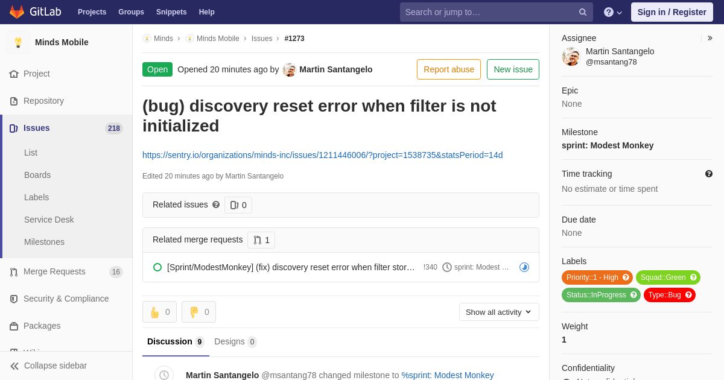Open the Help menu item
The image size is (724, 380).
pyautogui.click(x=207, y=12)
